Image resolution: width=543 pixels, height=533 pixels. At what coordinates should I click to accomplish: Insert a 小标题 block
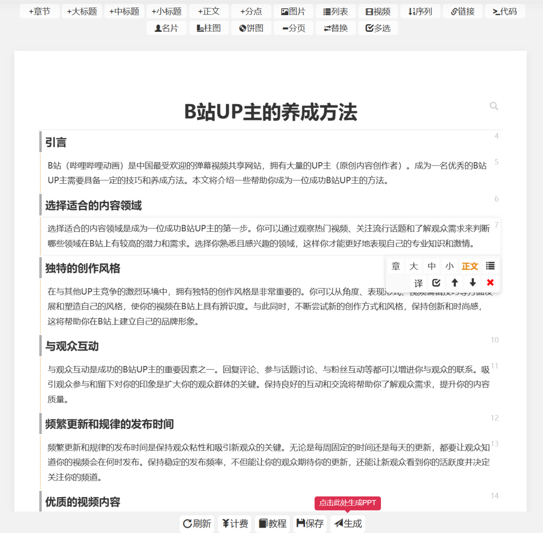click(x=166, y=11)
